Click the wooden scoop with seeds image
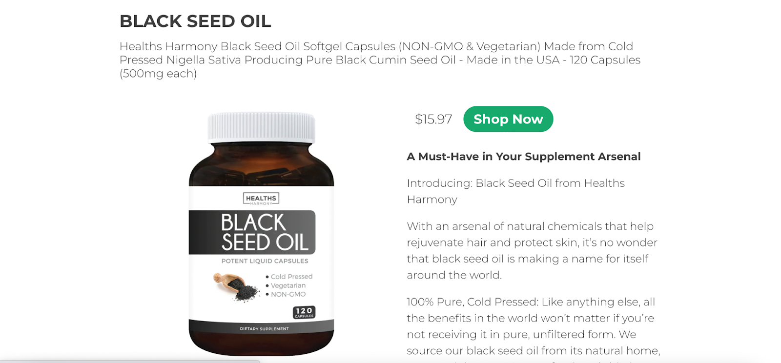Viewport: 781px width, 363px height. 236,287
